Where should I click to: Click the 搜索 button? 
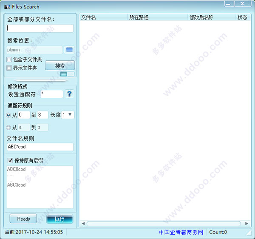click(x=60, y=66)
